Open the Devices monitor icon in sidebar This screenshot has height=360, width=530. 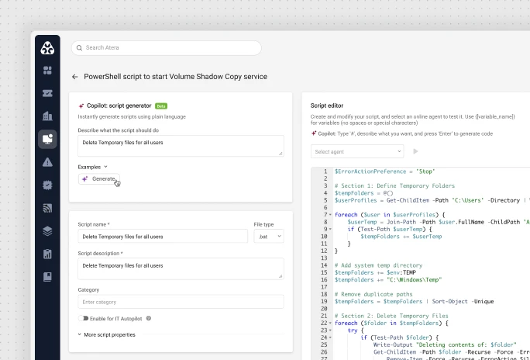[x=47, y=139]
